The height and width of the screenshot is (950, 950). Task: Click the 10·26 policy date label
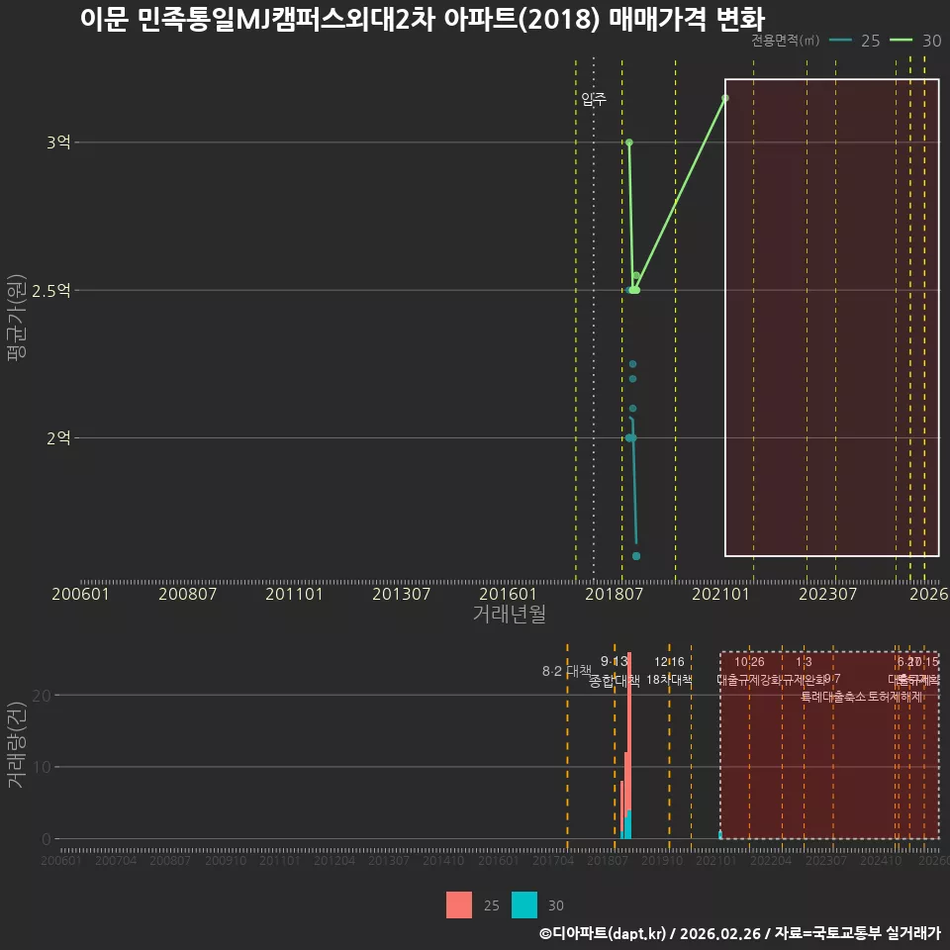click(x=749, y=662)
